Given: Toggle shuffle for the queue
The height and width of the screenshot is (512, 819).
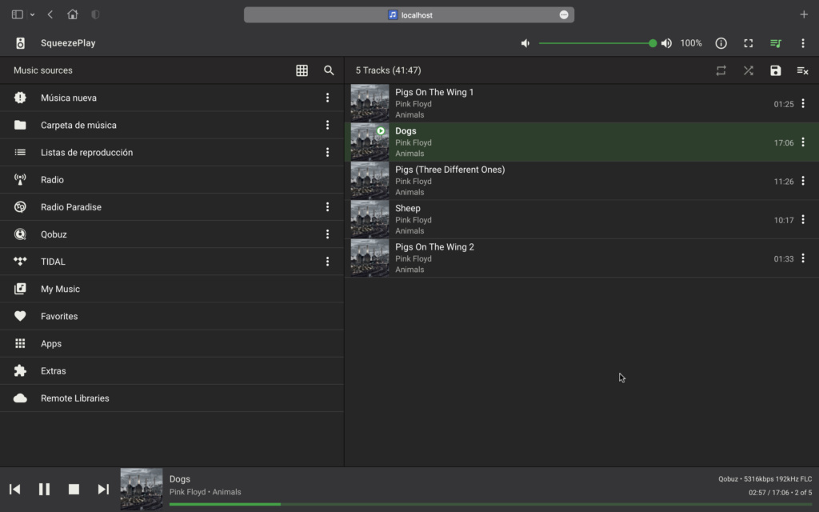Looking at the screenshot, I should (749, 70).
